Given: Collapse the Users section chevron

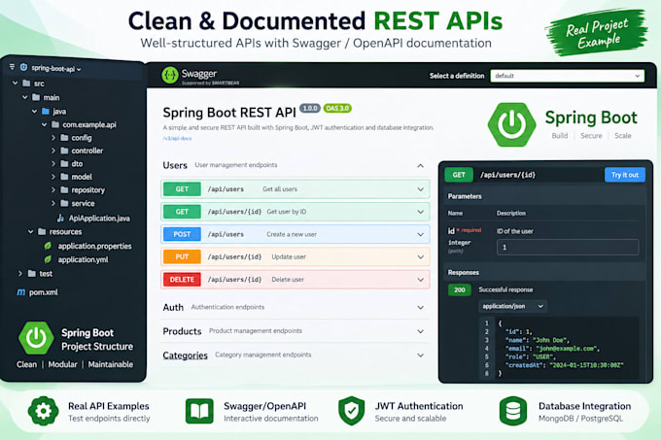Looking at the screenshot, I should [x=420, y=165].
